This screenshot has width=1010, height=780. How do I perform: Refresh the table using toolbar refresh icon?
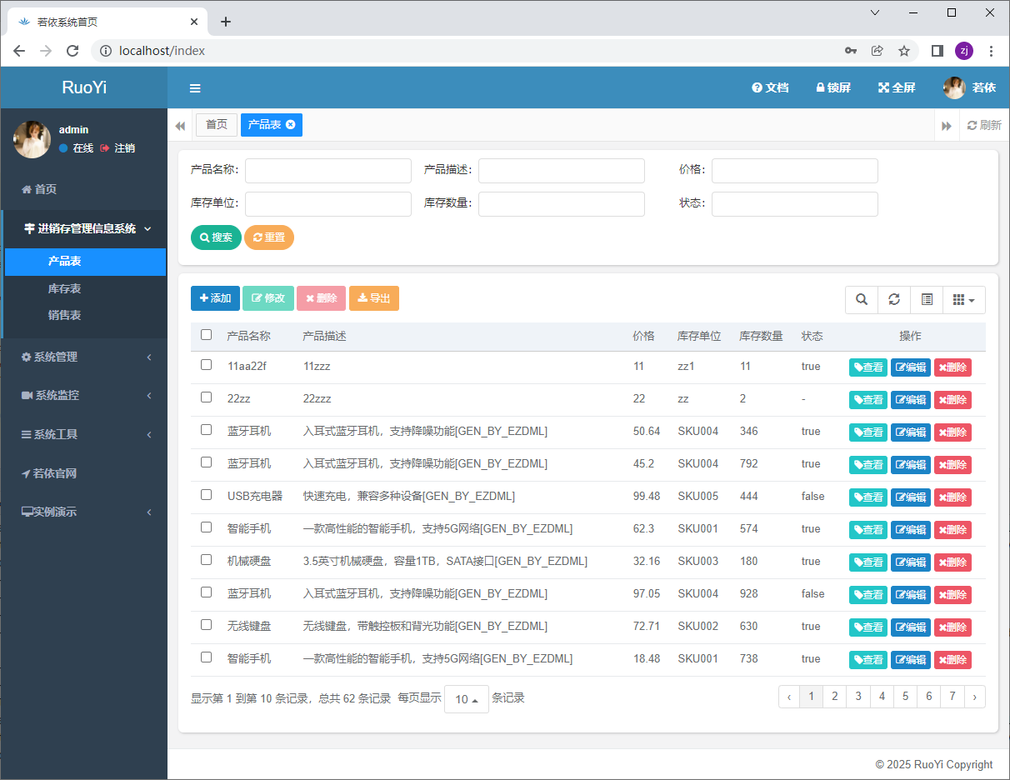click(x=894, y=300)
